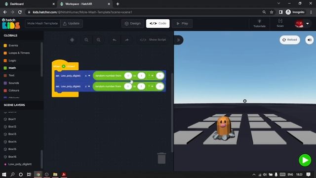Click the Update button

point(71,23)
